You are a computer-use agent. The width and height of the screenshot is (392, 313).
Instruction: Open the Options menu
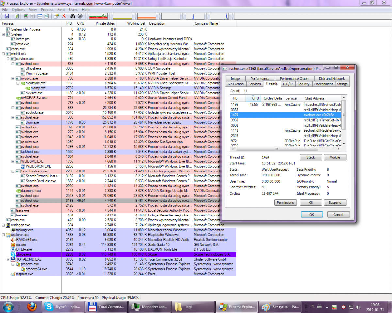18,10
